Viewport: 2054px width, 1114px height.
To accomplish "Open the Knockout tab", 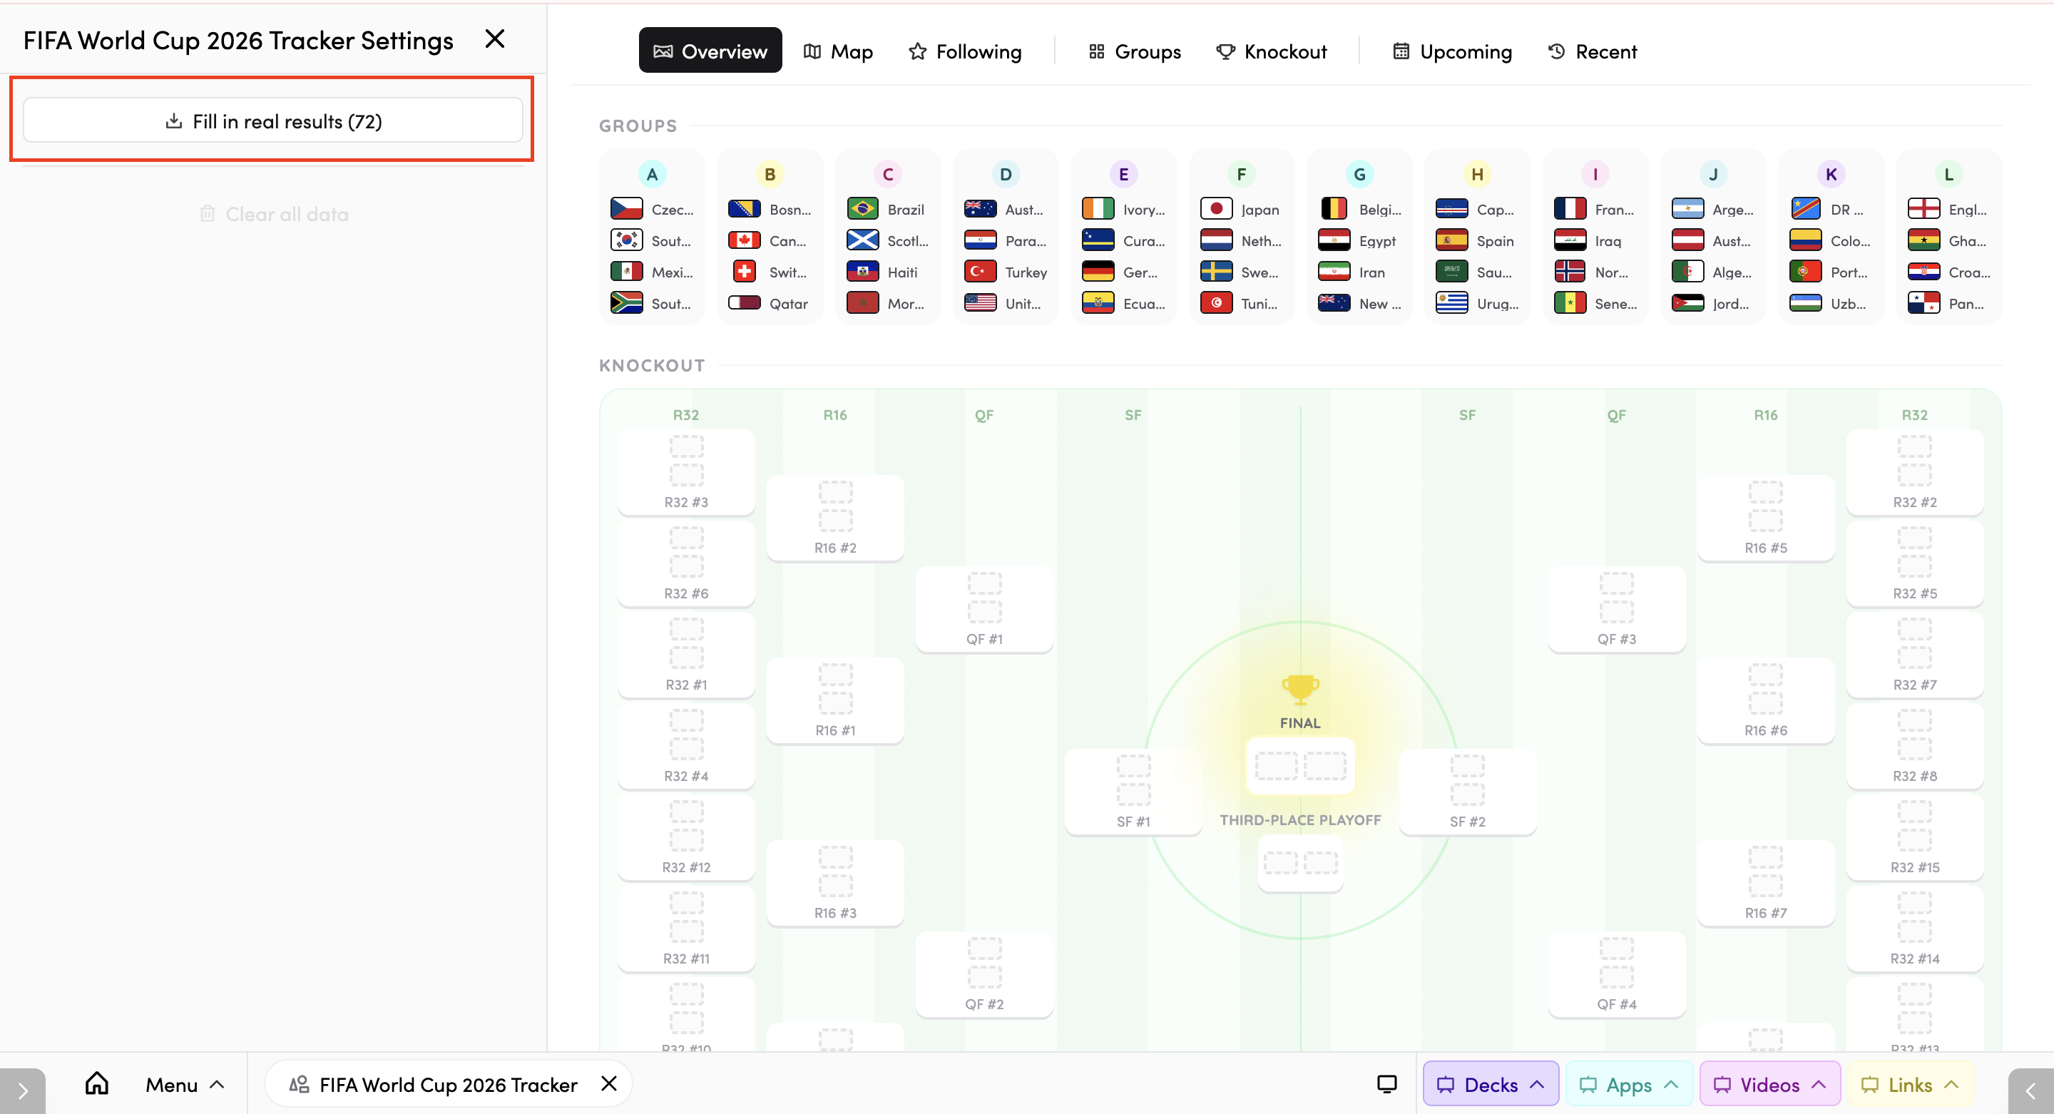I will 1271,51.
